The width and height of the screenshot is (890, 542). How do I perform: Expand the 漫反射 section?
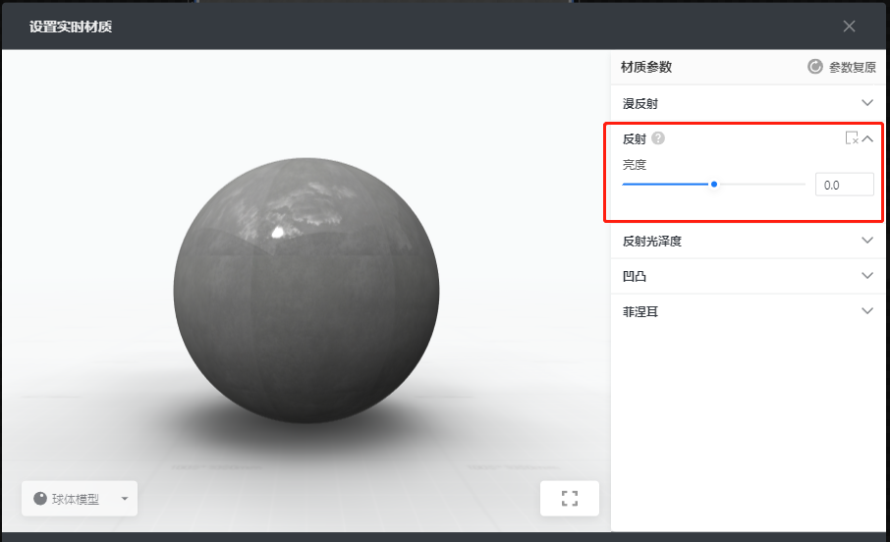click(x=866, y=103)
